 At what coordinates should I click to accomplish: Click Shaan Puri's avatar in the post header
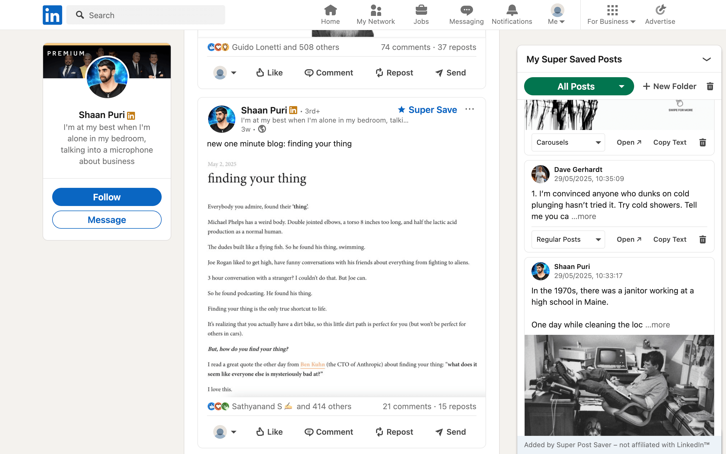point(221,119)
